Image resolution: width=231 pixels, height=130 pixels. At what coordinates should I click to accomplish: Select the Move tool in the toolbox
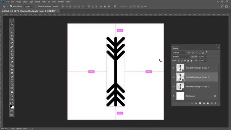point(12,24)
